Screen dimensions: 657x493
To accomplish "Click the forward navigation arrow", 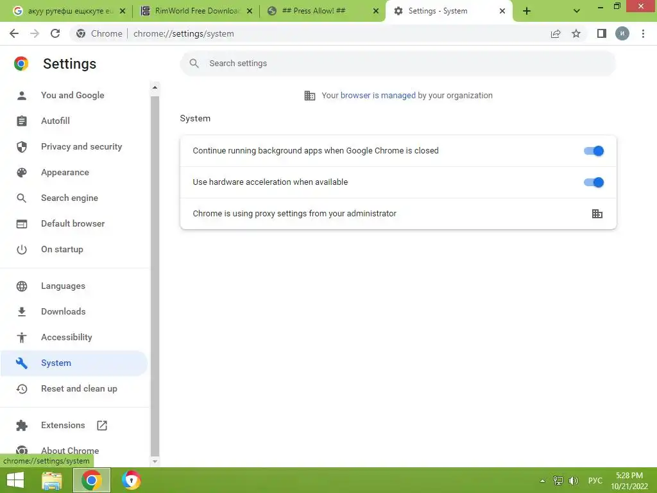I will (35, 33).
